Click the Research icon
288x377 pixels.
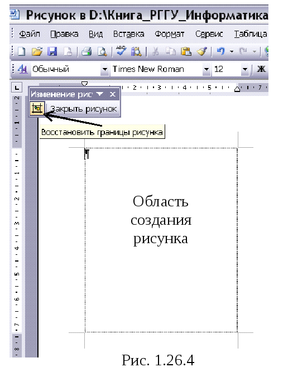pos(136,52)
